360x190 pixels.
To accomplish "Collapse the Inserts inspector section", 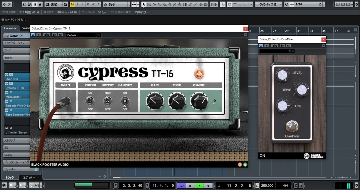I will click(x=16, y=57).
